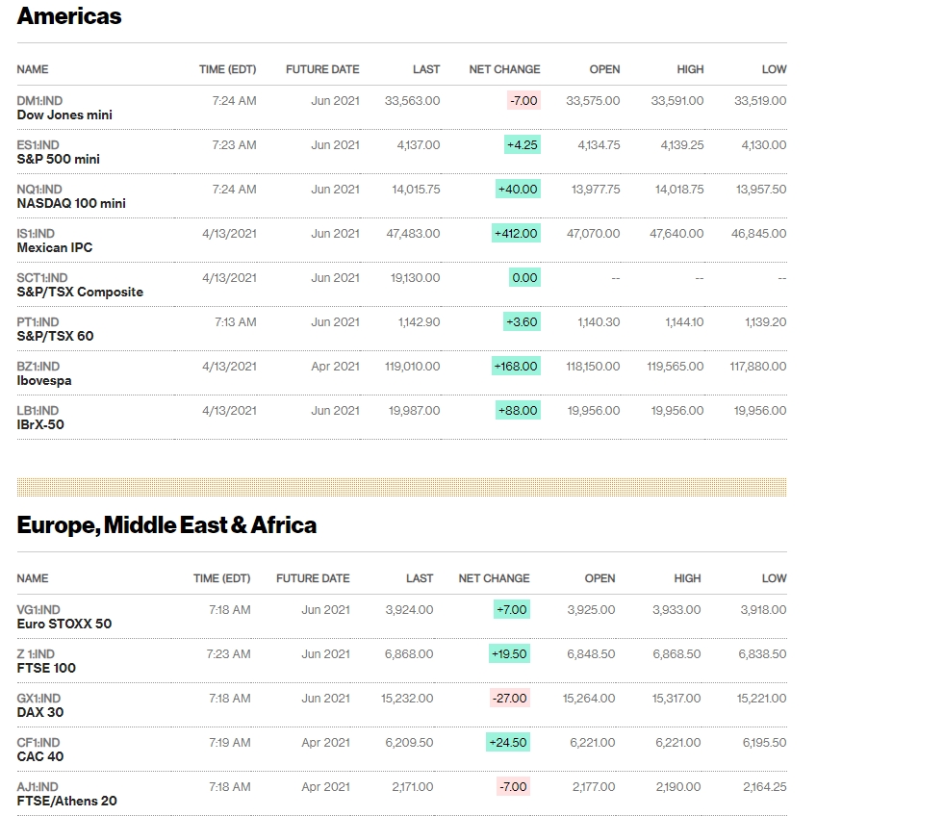Image resolution: width=944 pixels, height=816 pixels.
Task: Open the FTSE/Athens 20 link
Action: pyautogui.click(x=67, y=801)
